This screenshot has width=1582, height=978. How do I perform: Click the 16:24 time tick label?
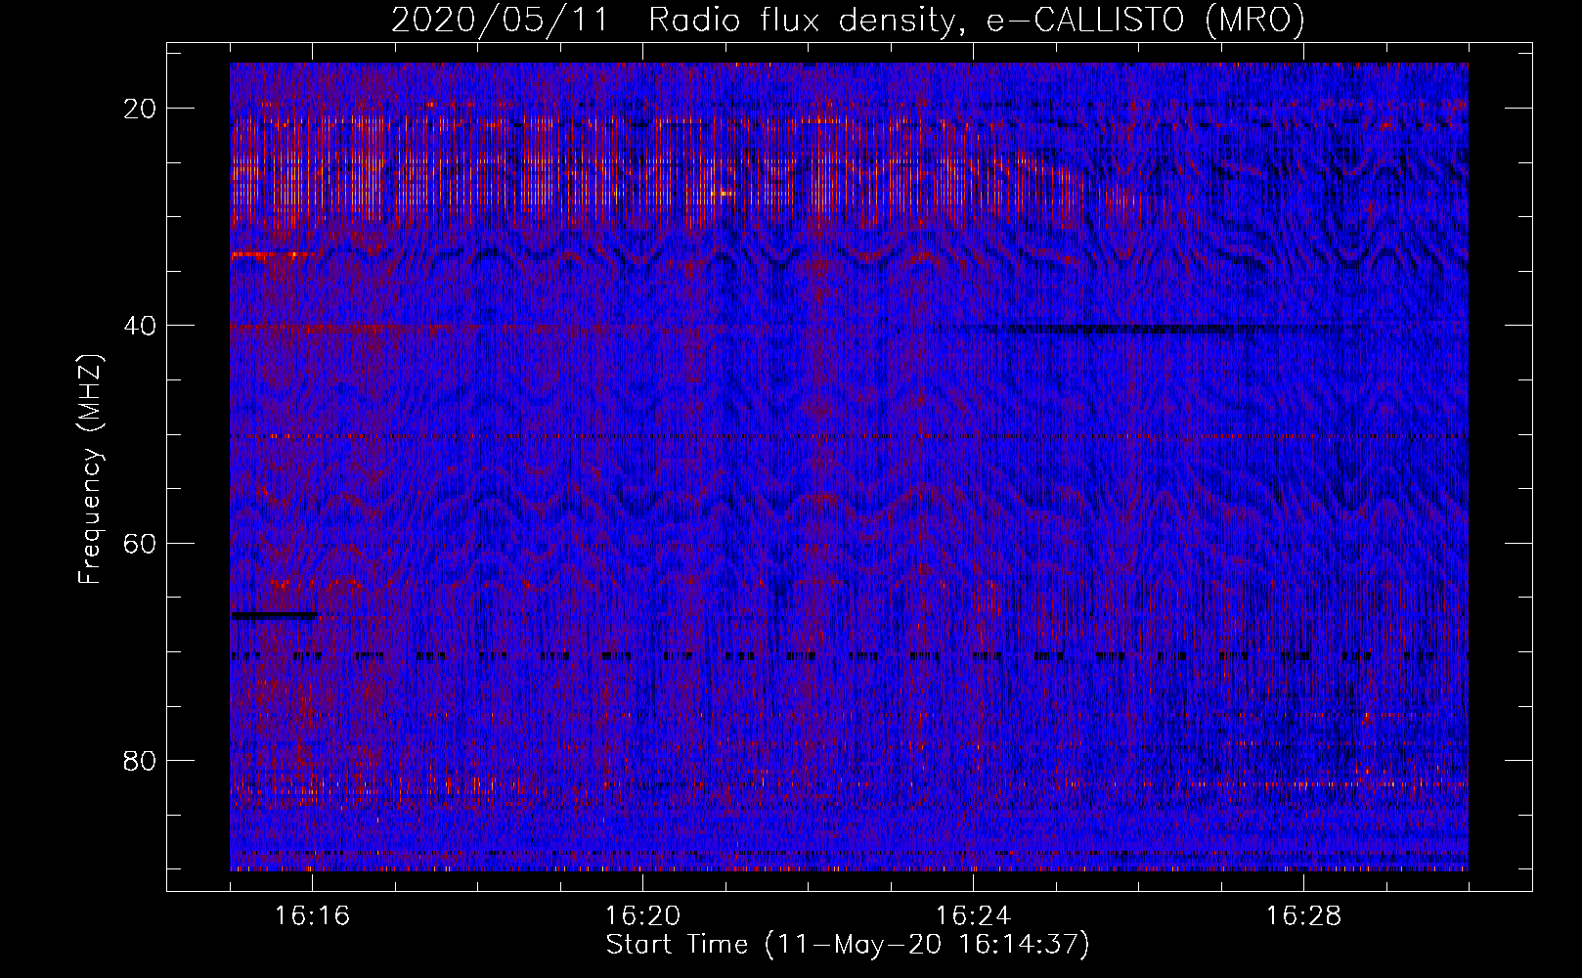[973, 916]
